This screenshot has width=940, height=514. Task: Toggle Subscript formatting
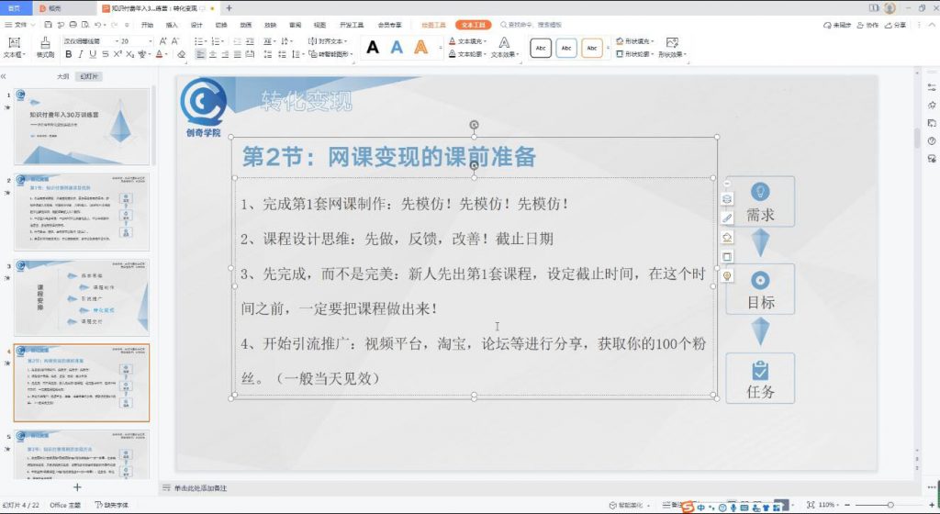pyautogui.click(x=130, y=54)
